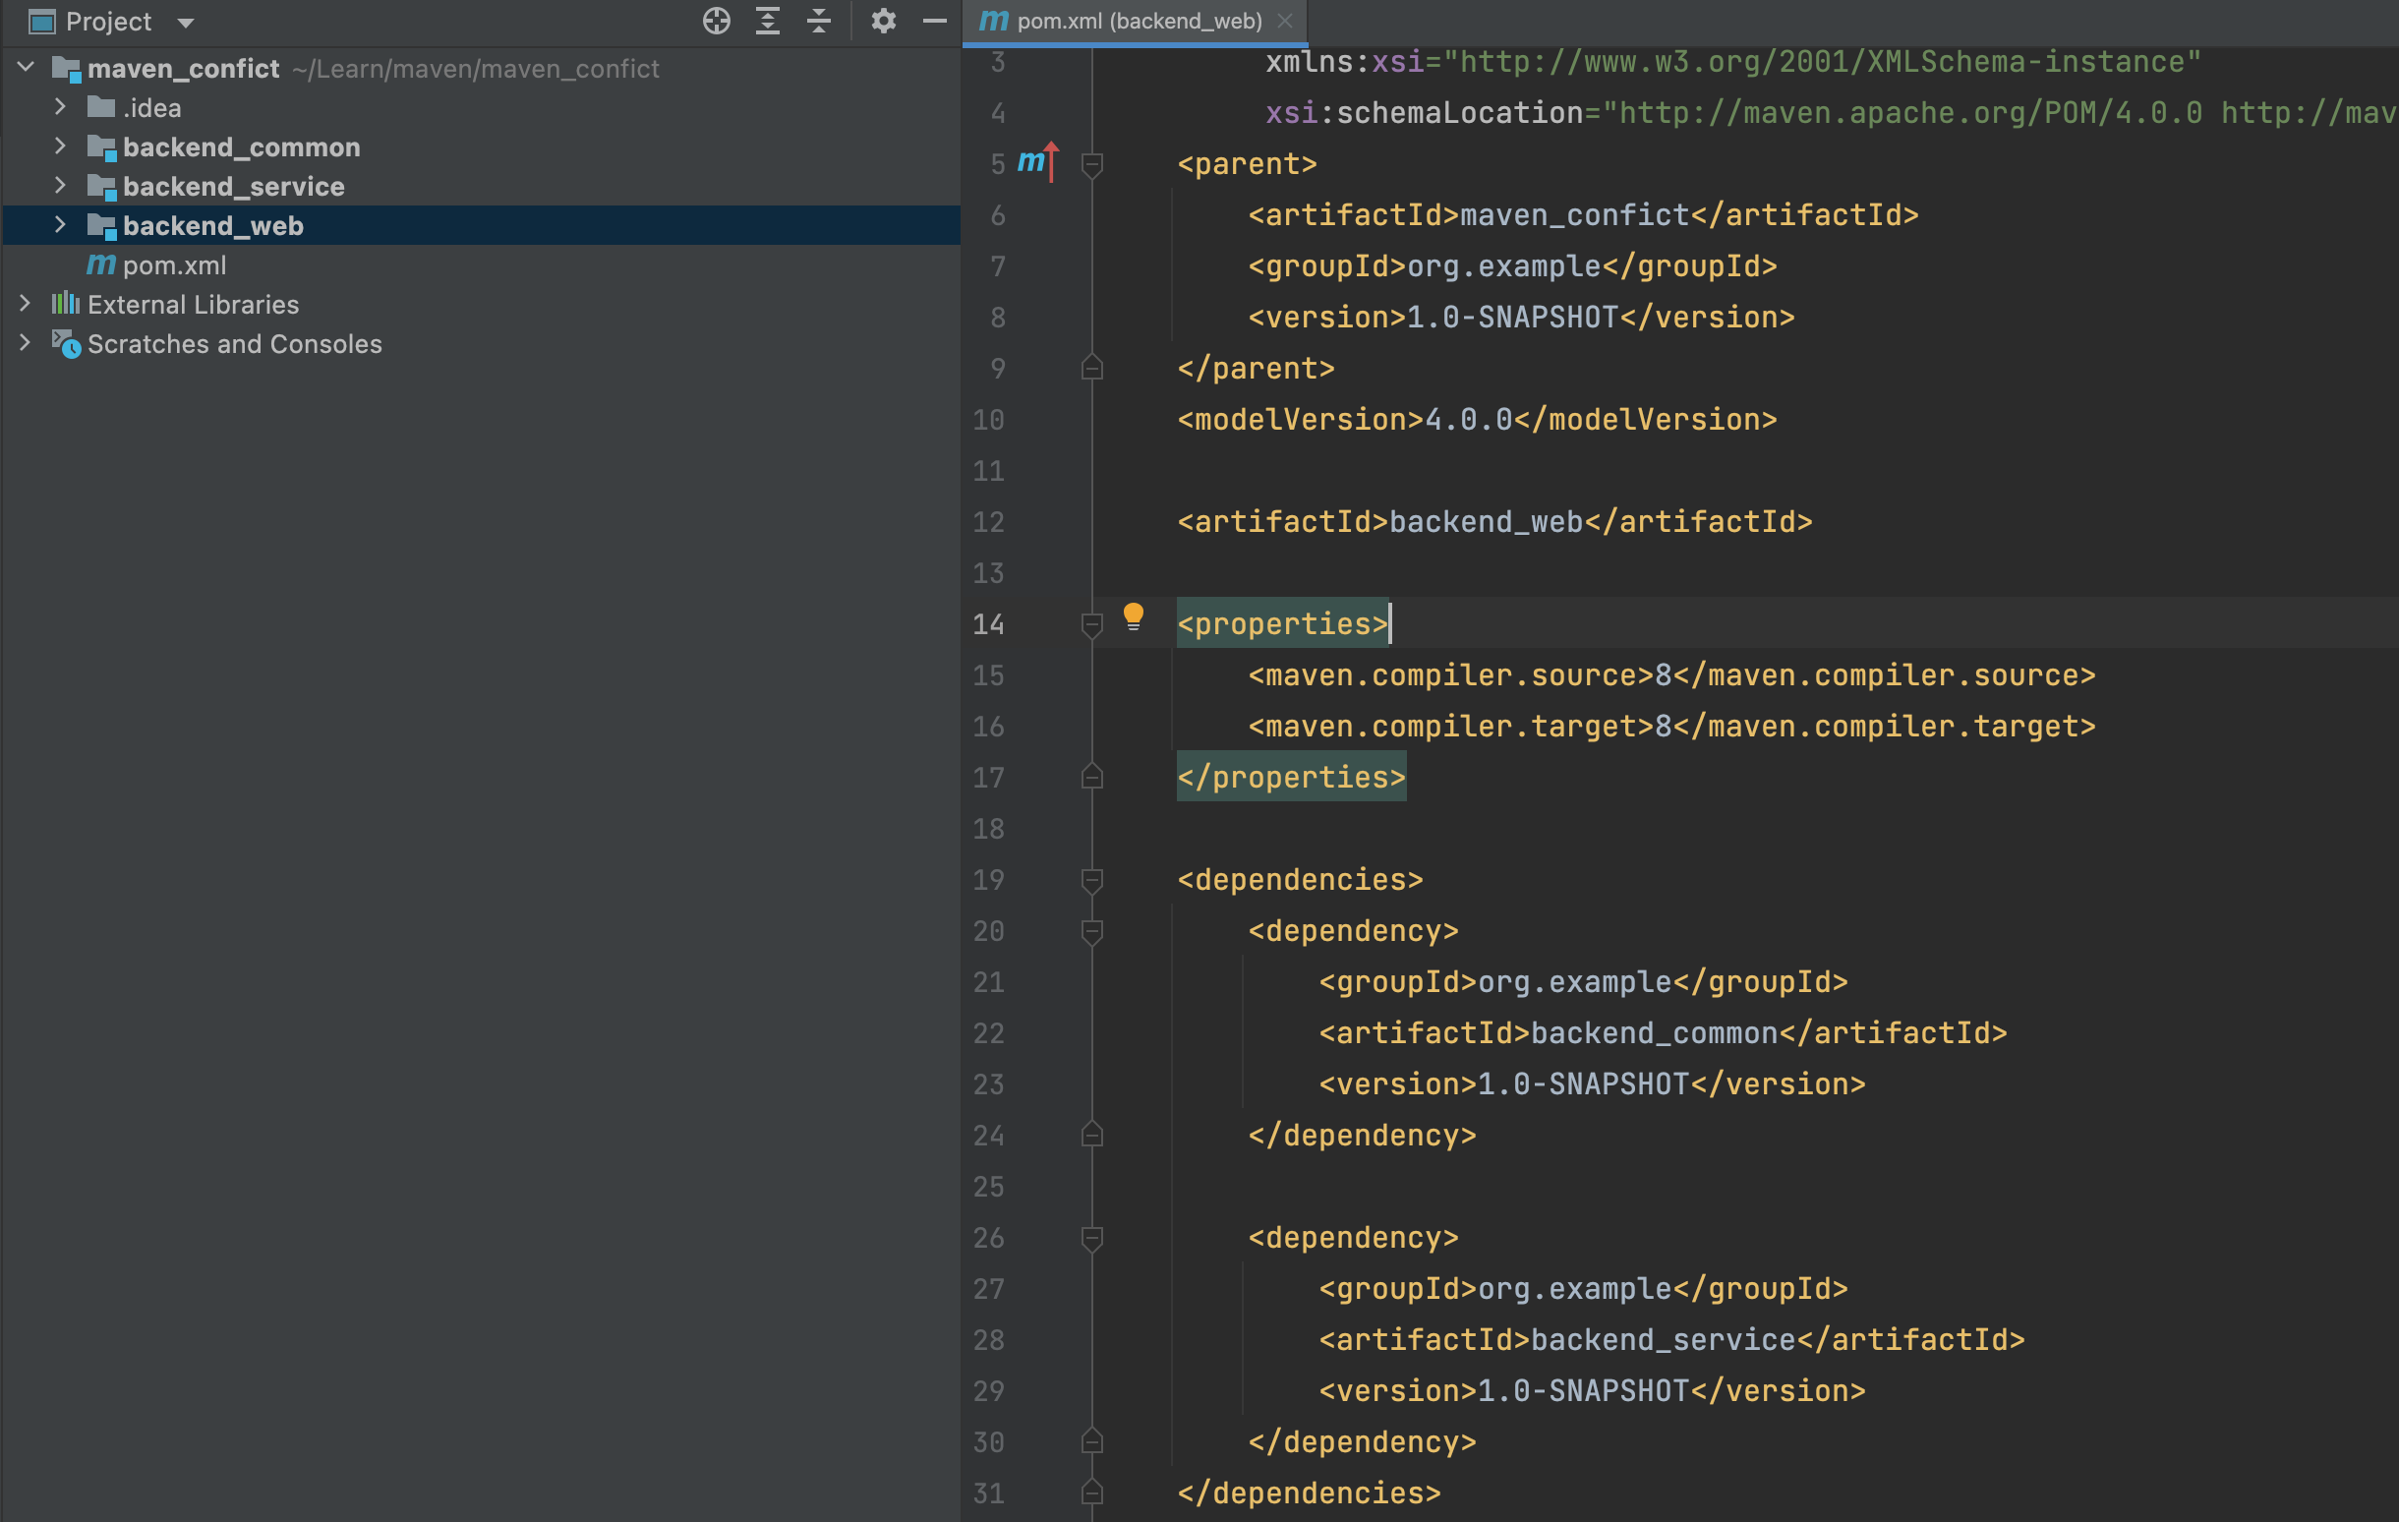This screenshot has width=2399, height=1522.
Task: Click the opening properties tag text
Action: 1282,624
